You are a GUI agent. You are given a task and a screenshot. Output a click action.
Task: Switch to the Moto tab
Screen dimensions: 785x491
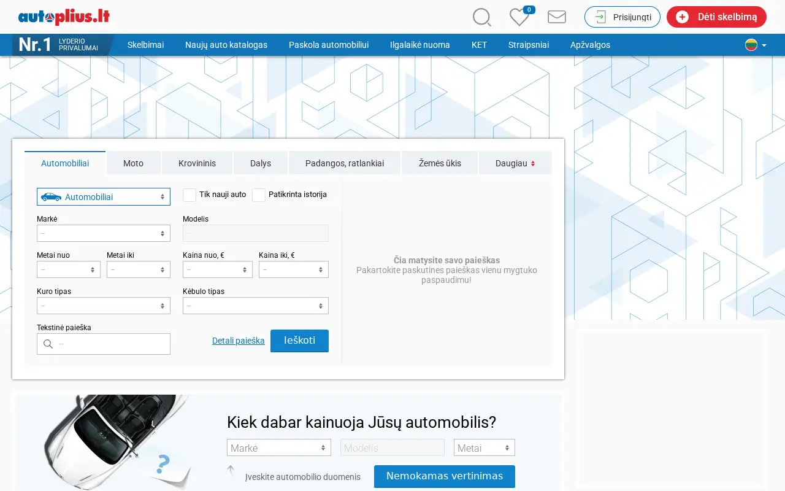[x=133, y=163]
